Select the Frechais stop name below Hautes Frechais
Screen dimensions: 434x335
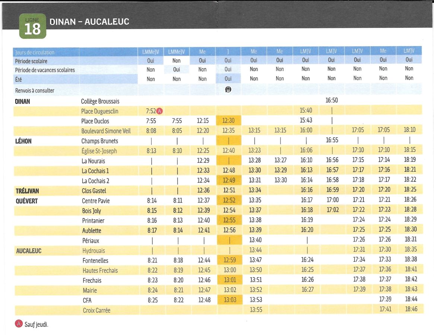click(92, 281)
